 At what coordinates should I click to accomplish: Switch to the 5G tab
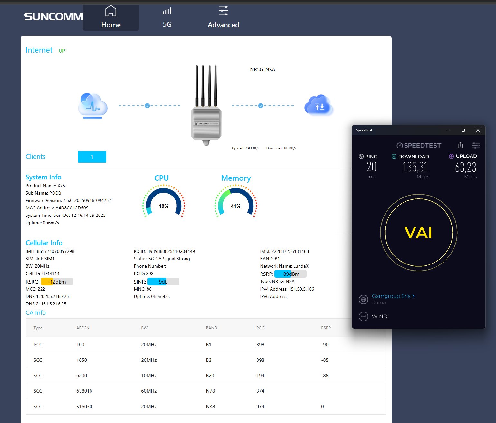click(x=167, y=17)
